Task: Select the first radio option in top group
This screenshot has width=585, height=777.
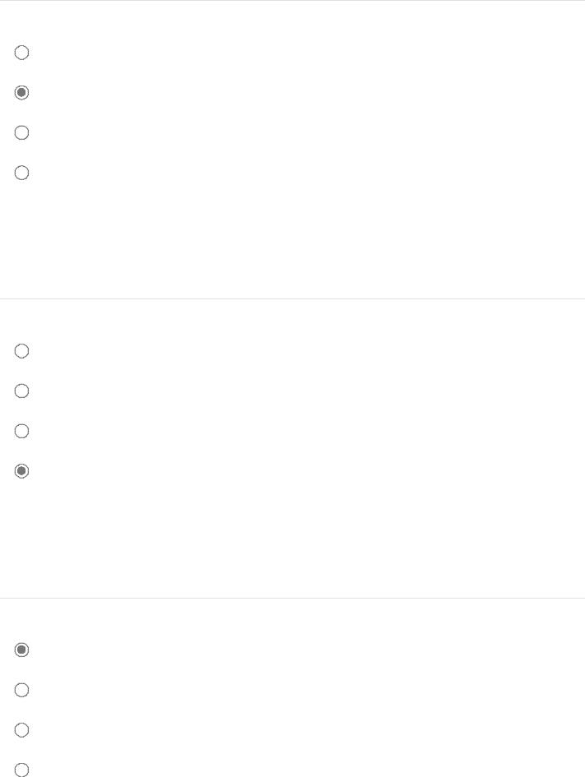Action: click(21, 53)
